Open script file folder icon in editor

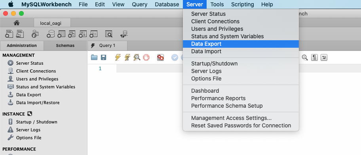[x=94, y=57]
